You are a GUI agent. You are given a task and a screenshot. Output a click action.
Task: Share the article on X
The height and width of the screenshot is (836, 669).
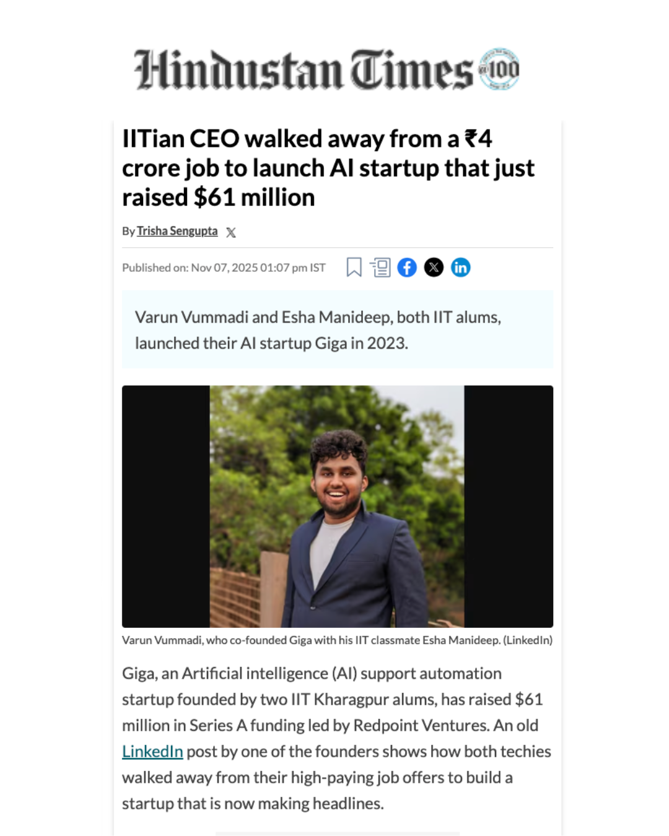pos(434,268)
